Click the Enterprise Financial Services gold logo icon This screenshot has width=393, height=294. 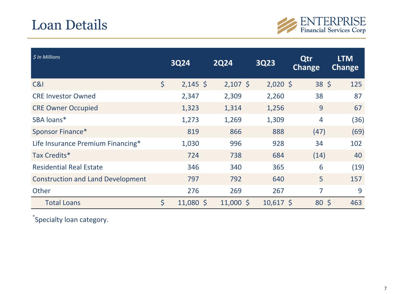pos(287,25)
